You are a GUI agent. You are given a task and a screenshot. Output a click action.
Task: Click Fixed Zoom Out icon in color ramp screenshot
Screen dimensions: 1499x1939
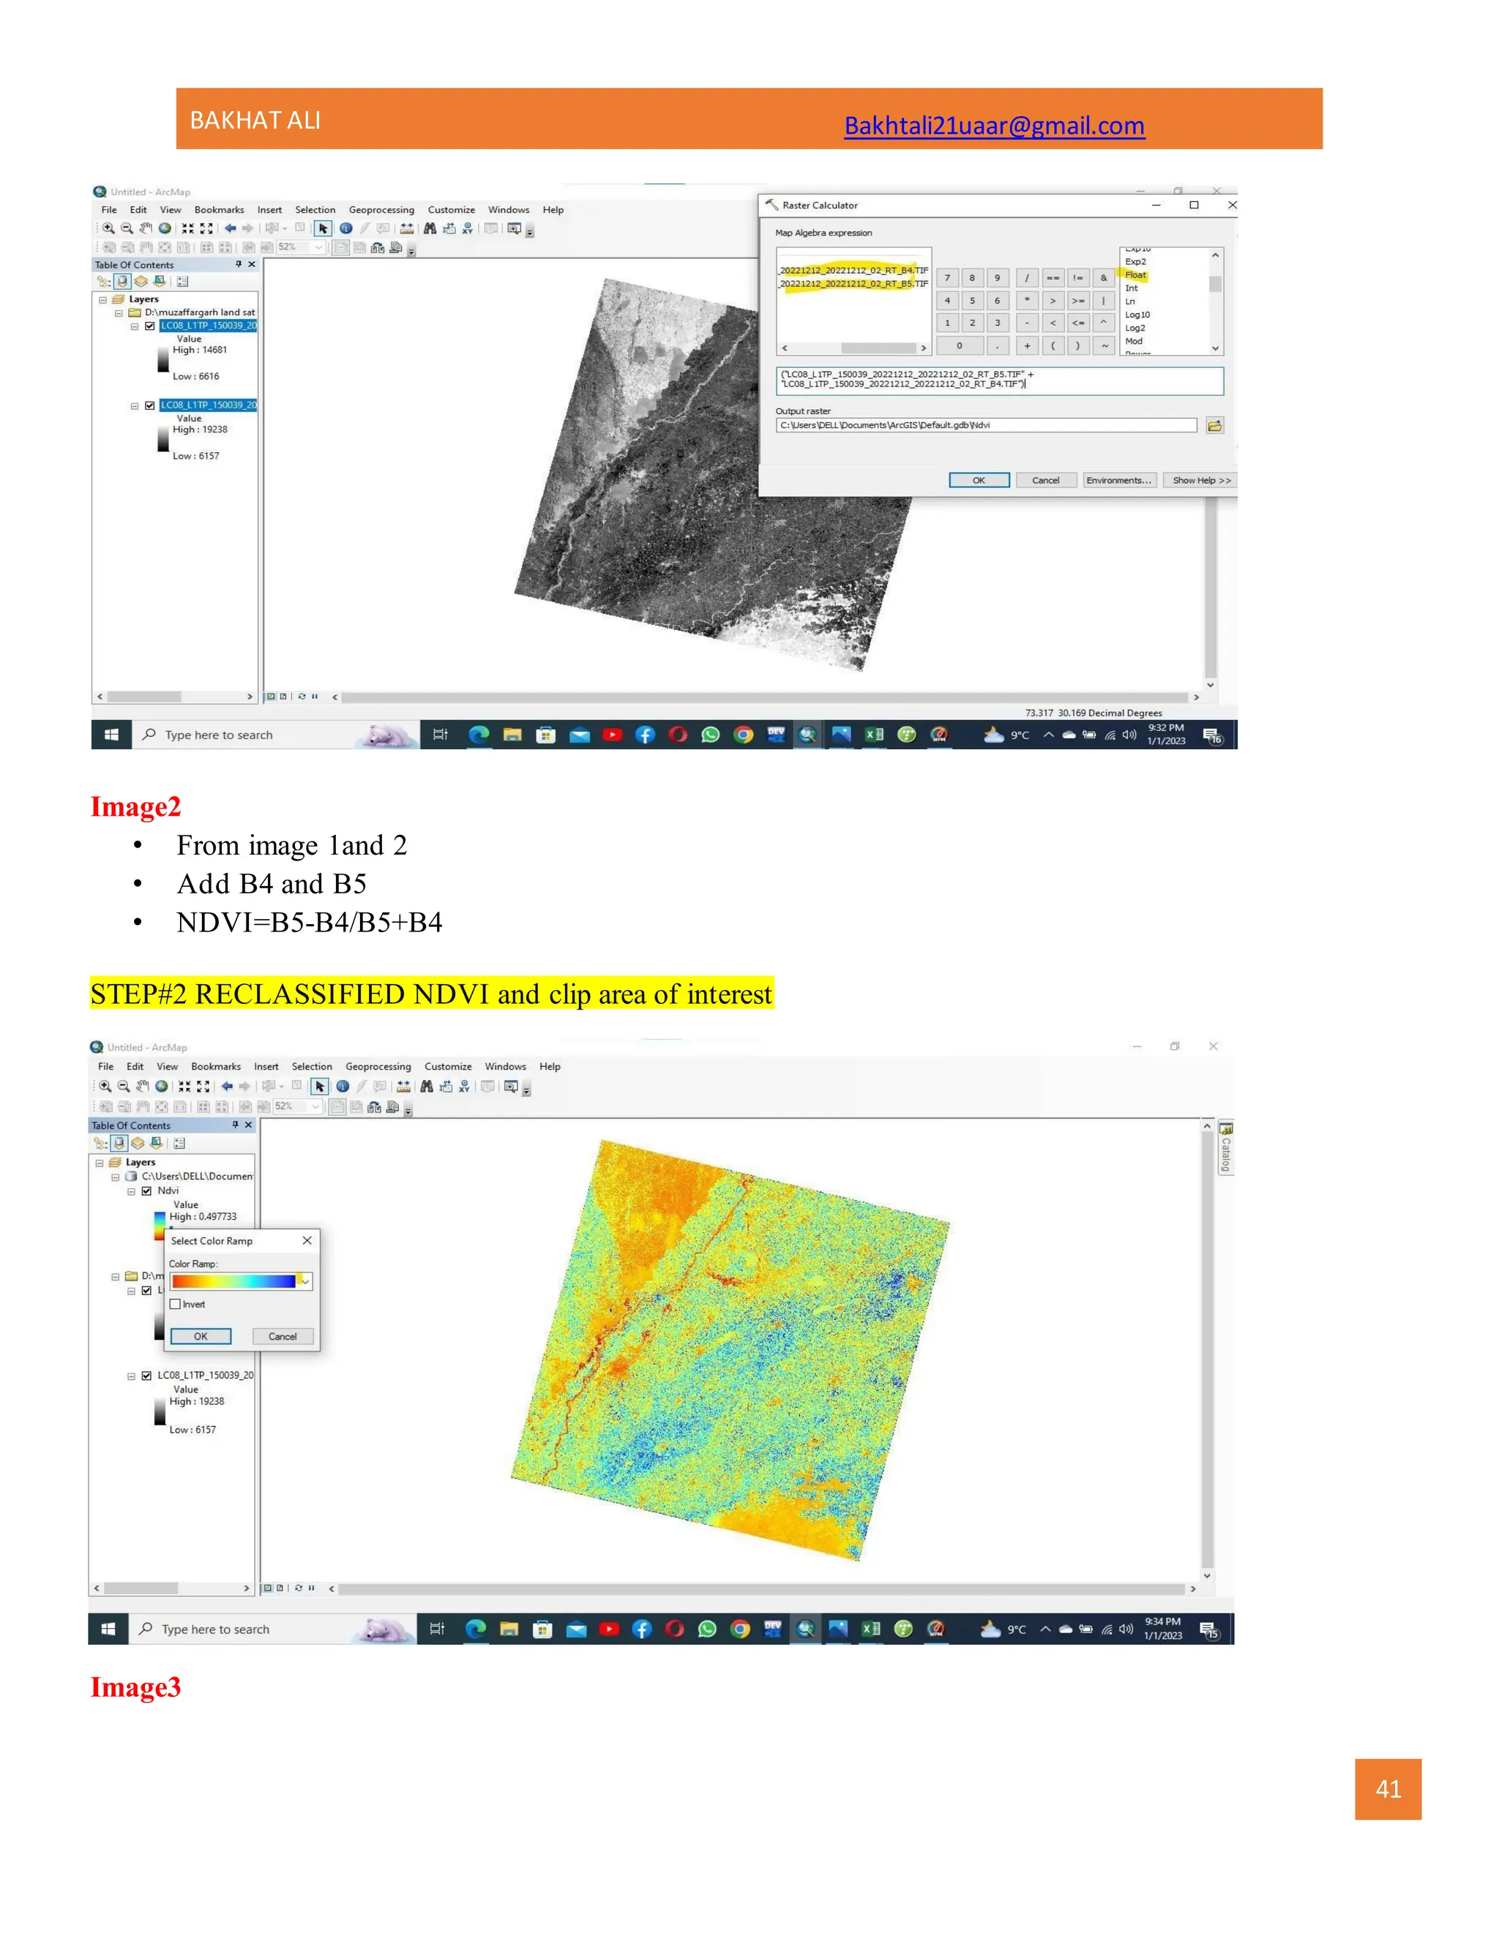tap(203, 1086)
